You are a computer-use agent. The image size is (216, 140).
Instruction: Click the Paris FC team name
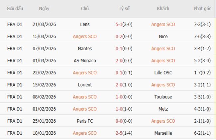pyautogui.click(x=85, y=121)
